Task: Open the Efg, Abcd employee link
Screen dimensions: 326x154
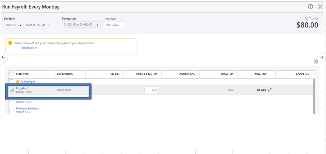Action: point(22,88)
